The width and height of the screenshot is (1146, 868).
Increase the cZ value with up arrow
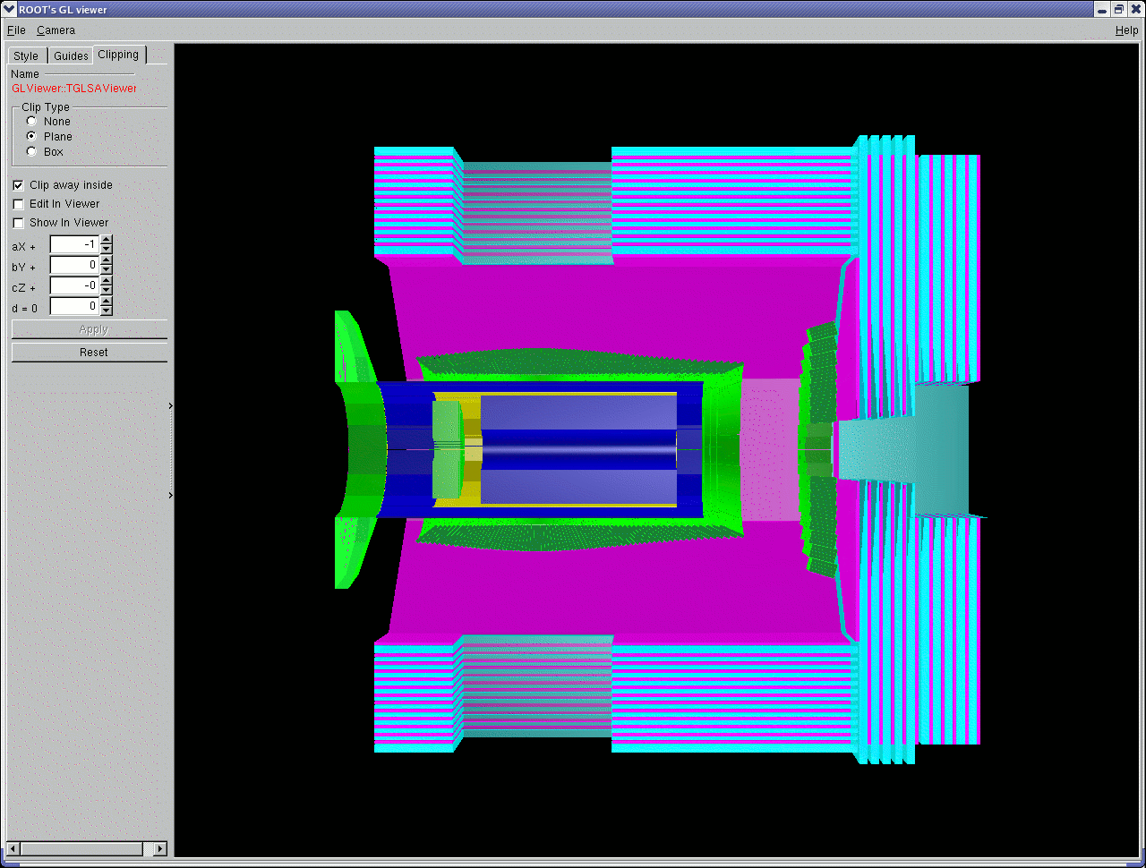pyautogui.click(x=107, y=281)
